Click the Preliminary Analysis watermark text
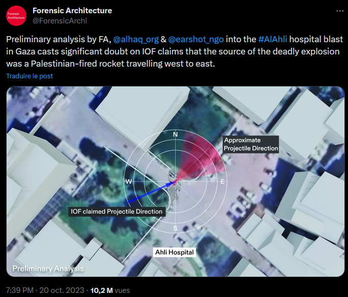 tap(48, 269)
